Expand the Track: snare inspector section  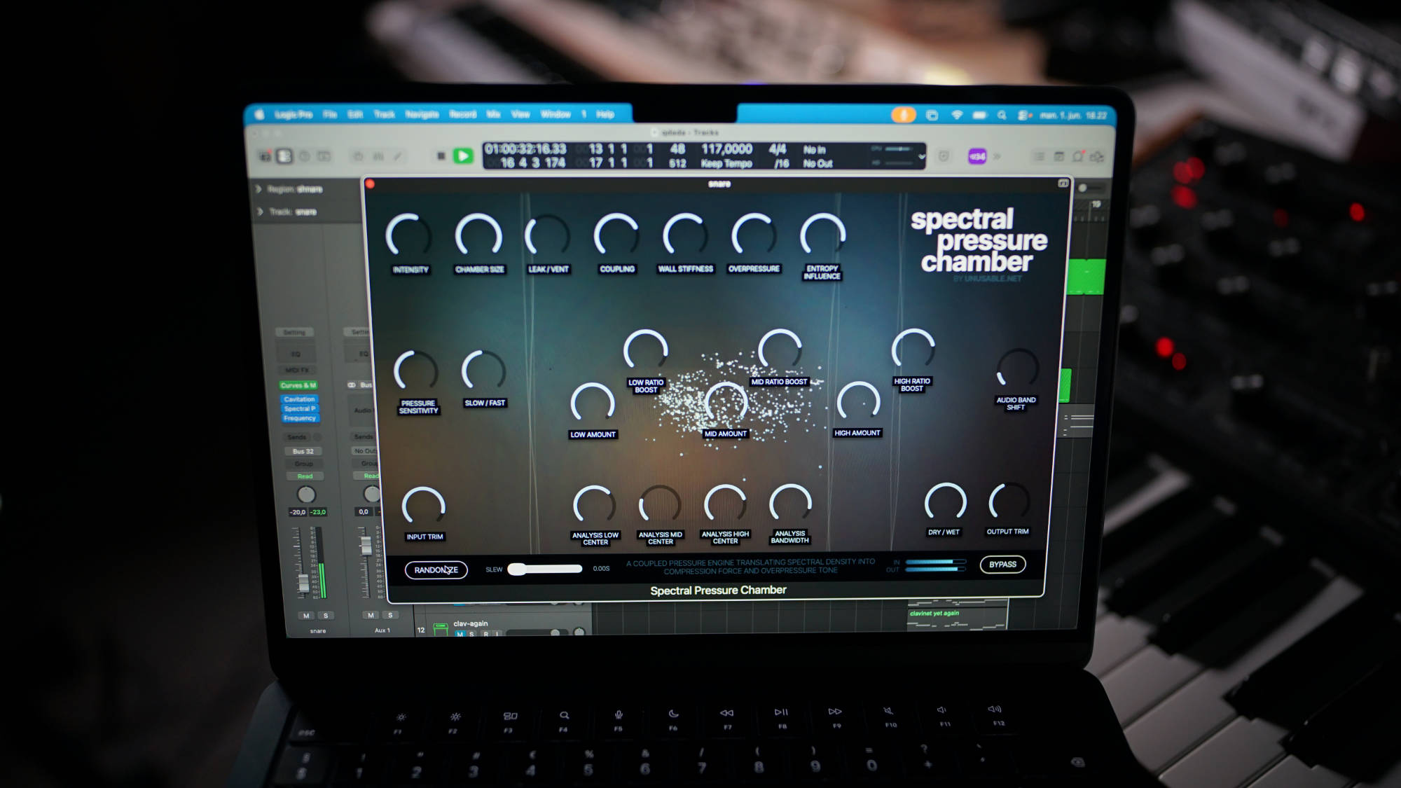click(260, 212)
